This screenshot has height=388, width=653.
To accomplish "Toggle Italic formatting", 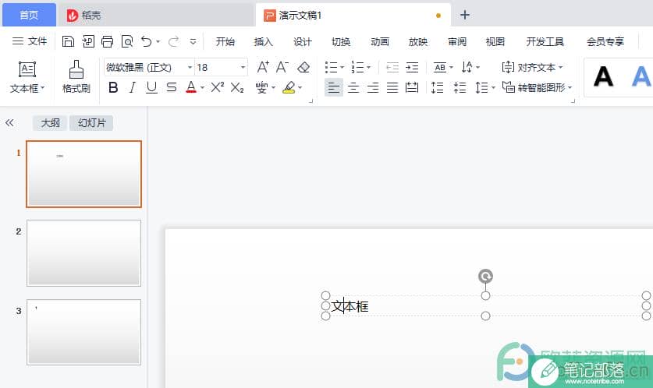I will pyautogui.click(x=132, y=87).
